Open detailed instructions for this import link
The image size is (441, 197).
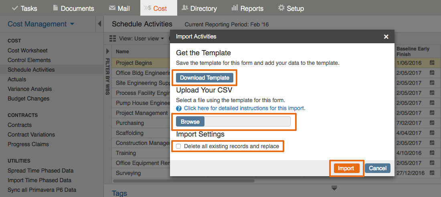tap(245, 108)
